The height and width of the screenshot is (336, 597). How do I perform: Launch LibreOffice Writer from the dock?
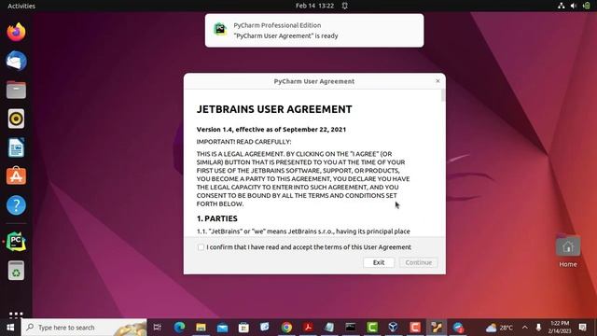coord(16,147)
